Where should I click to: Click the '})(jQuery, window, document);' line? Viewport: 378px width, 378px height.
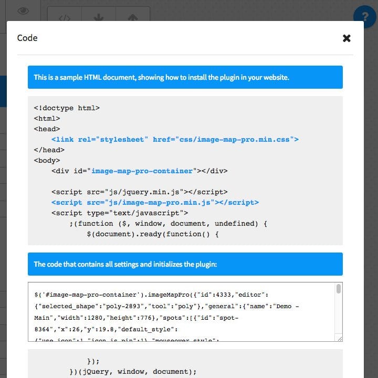[x=133, y=372]
